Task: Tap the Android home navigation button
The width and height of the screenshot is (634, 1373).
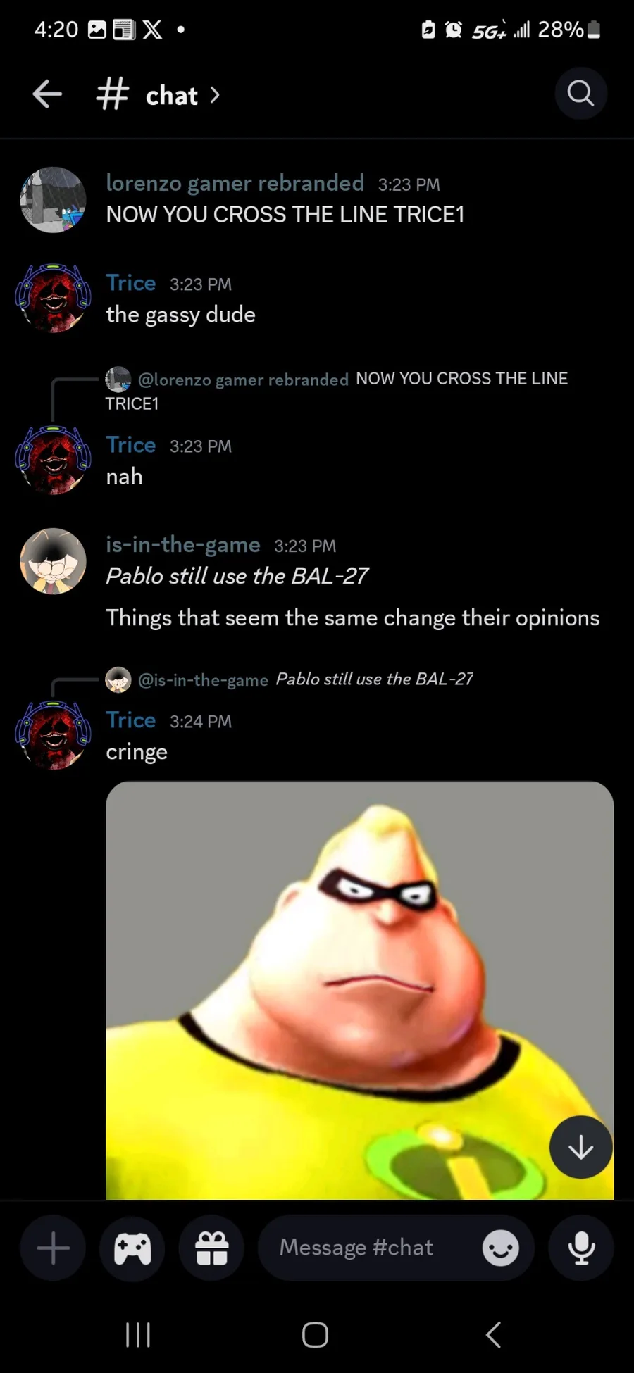Action: [315, 1334]
